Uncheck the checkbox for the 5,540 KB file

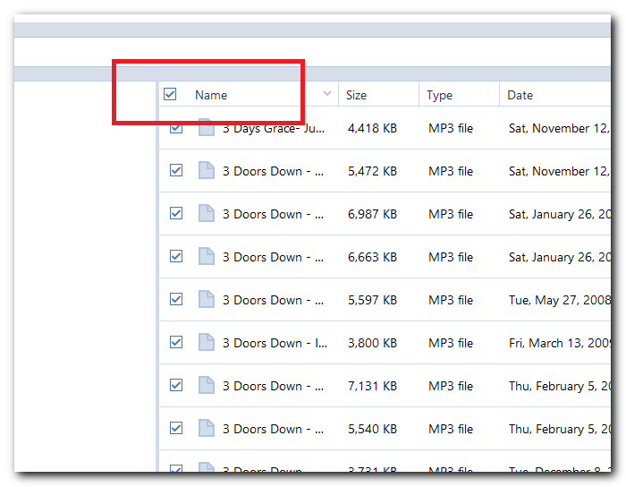click(176, 428)
